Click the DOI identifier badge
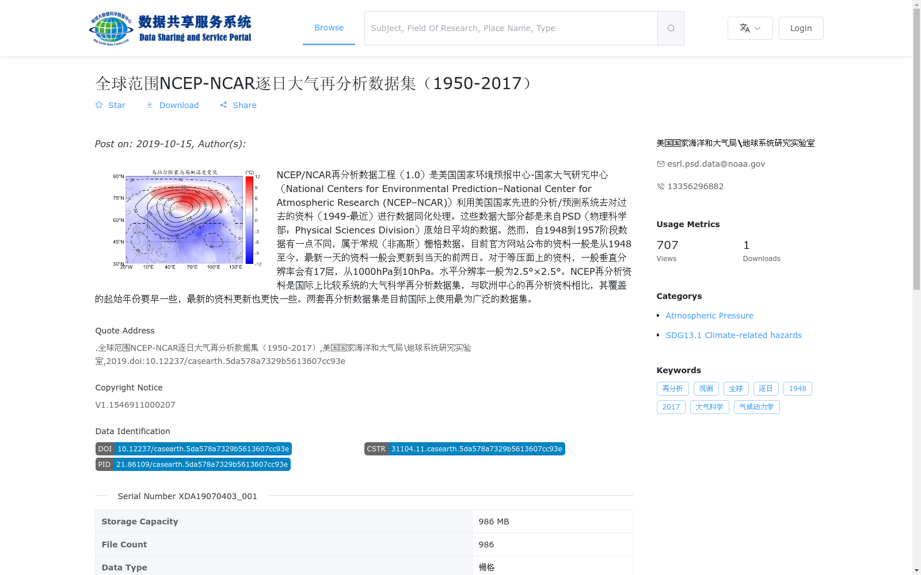 tap(193, 449)
